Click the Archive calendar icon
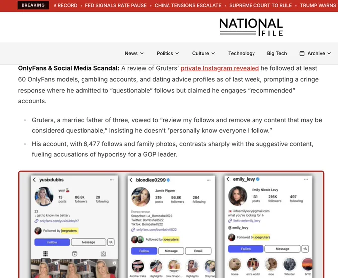This screenshot has width=338, height=278. click(302, 53)
